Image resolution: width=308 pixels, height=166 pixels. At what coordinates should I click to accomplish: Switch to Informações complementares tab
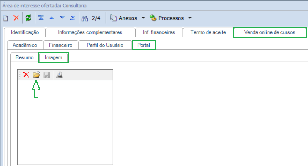coord(90,32)
